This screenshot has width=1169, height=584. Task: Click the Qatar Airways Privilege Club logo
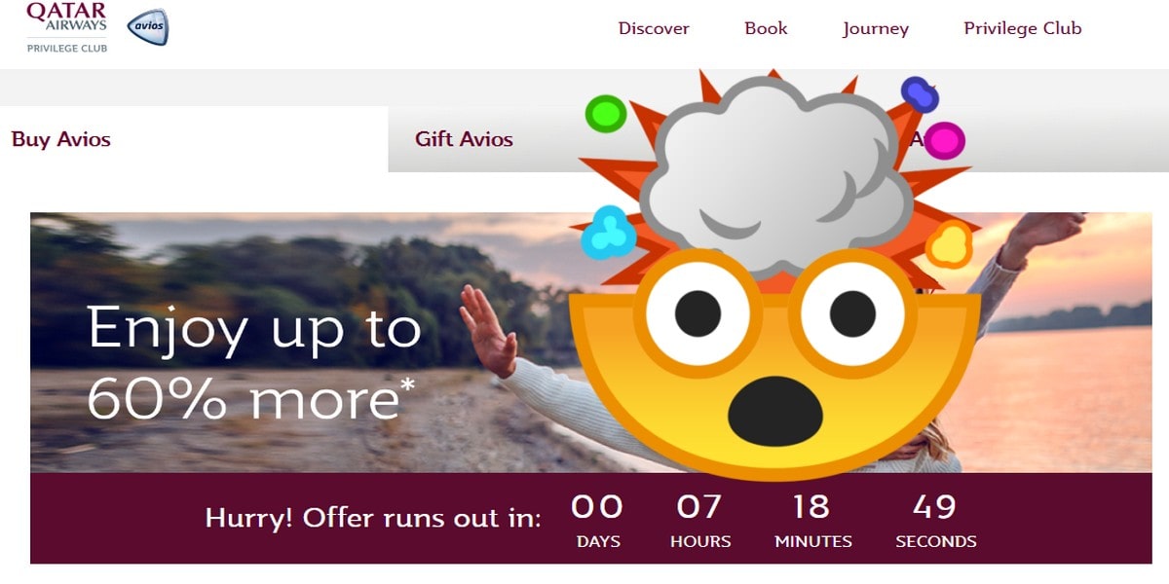[x=67, y=27]
